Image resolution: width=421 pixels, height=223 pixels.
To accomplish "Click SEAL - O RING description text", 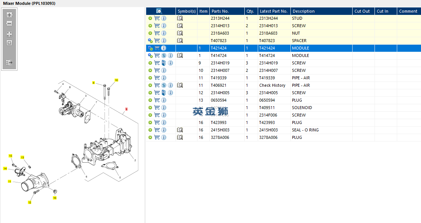I will coord(305,130).
